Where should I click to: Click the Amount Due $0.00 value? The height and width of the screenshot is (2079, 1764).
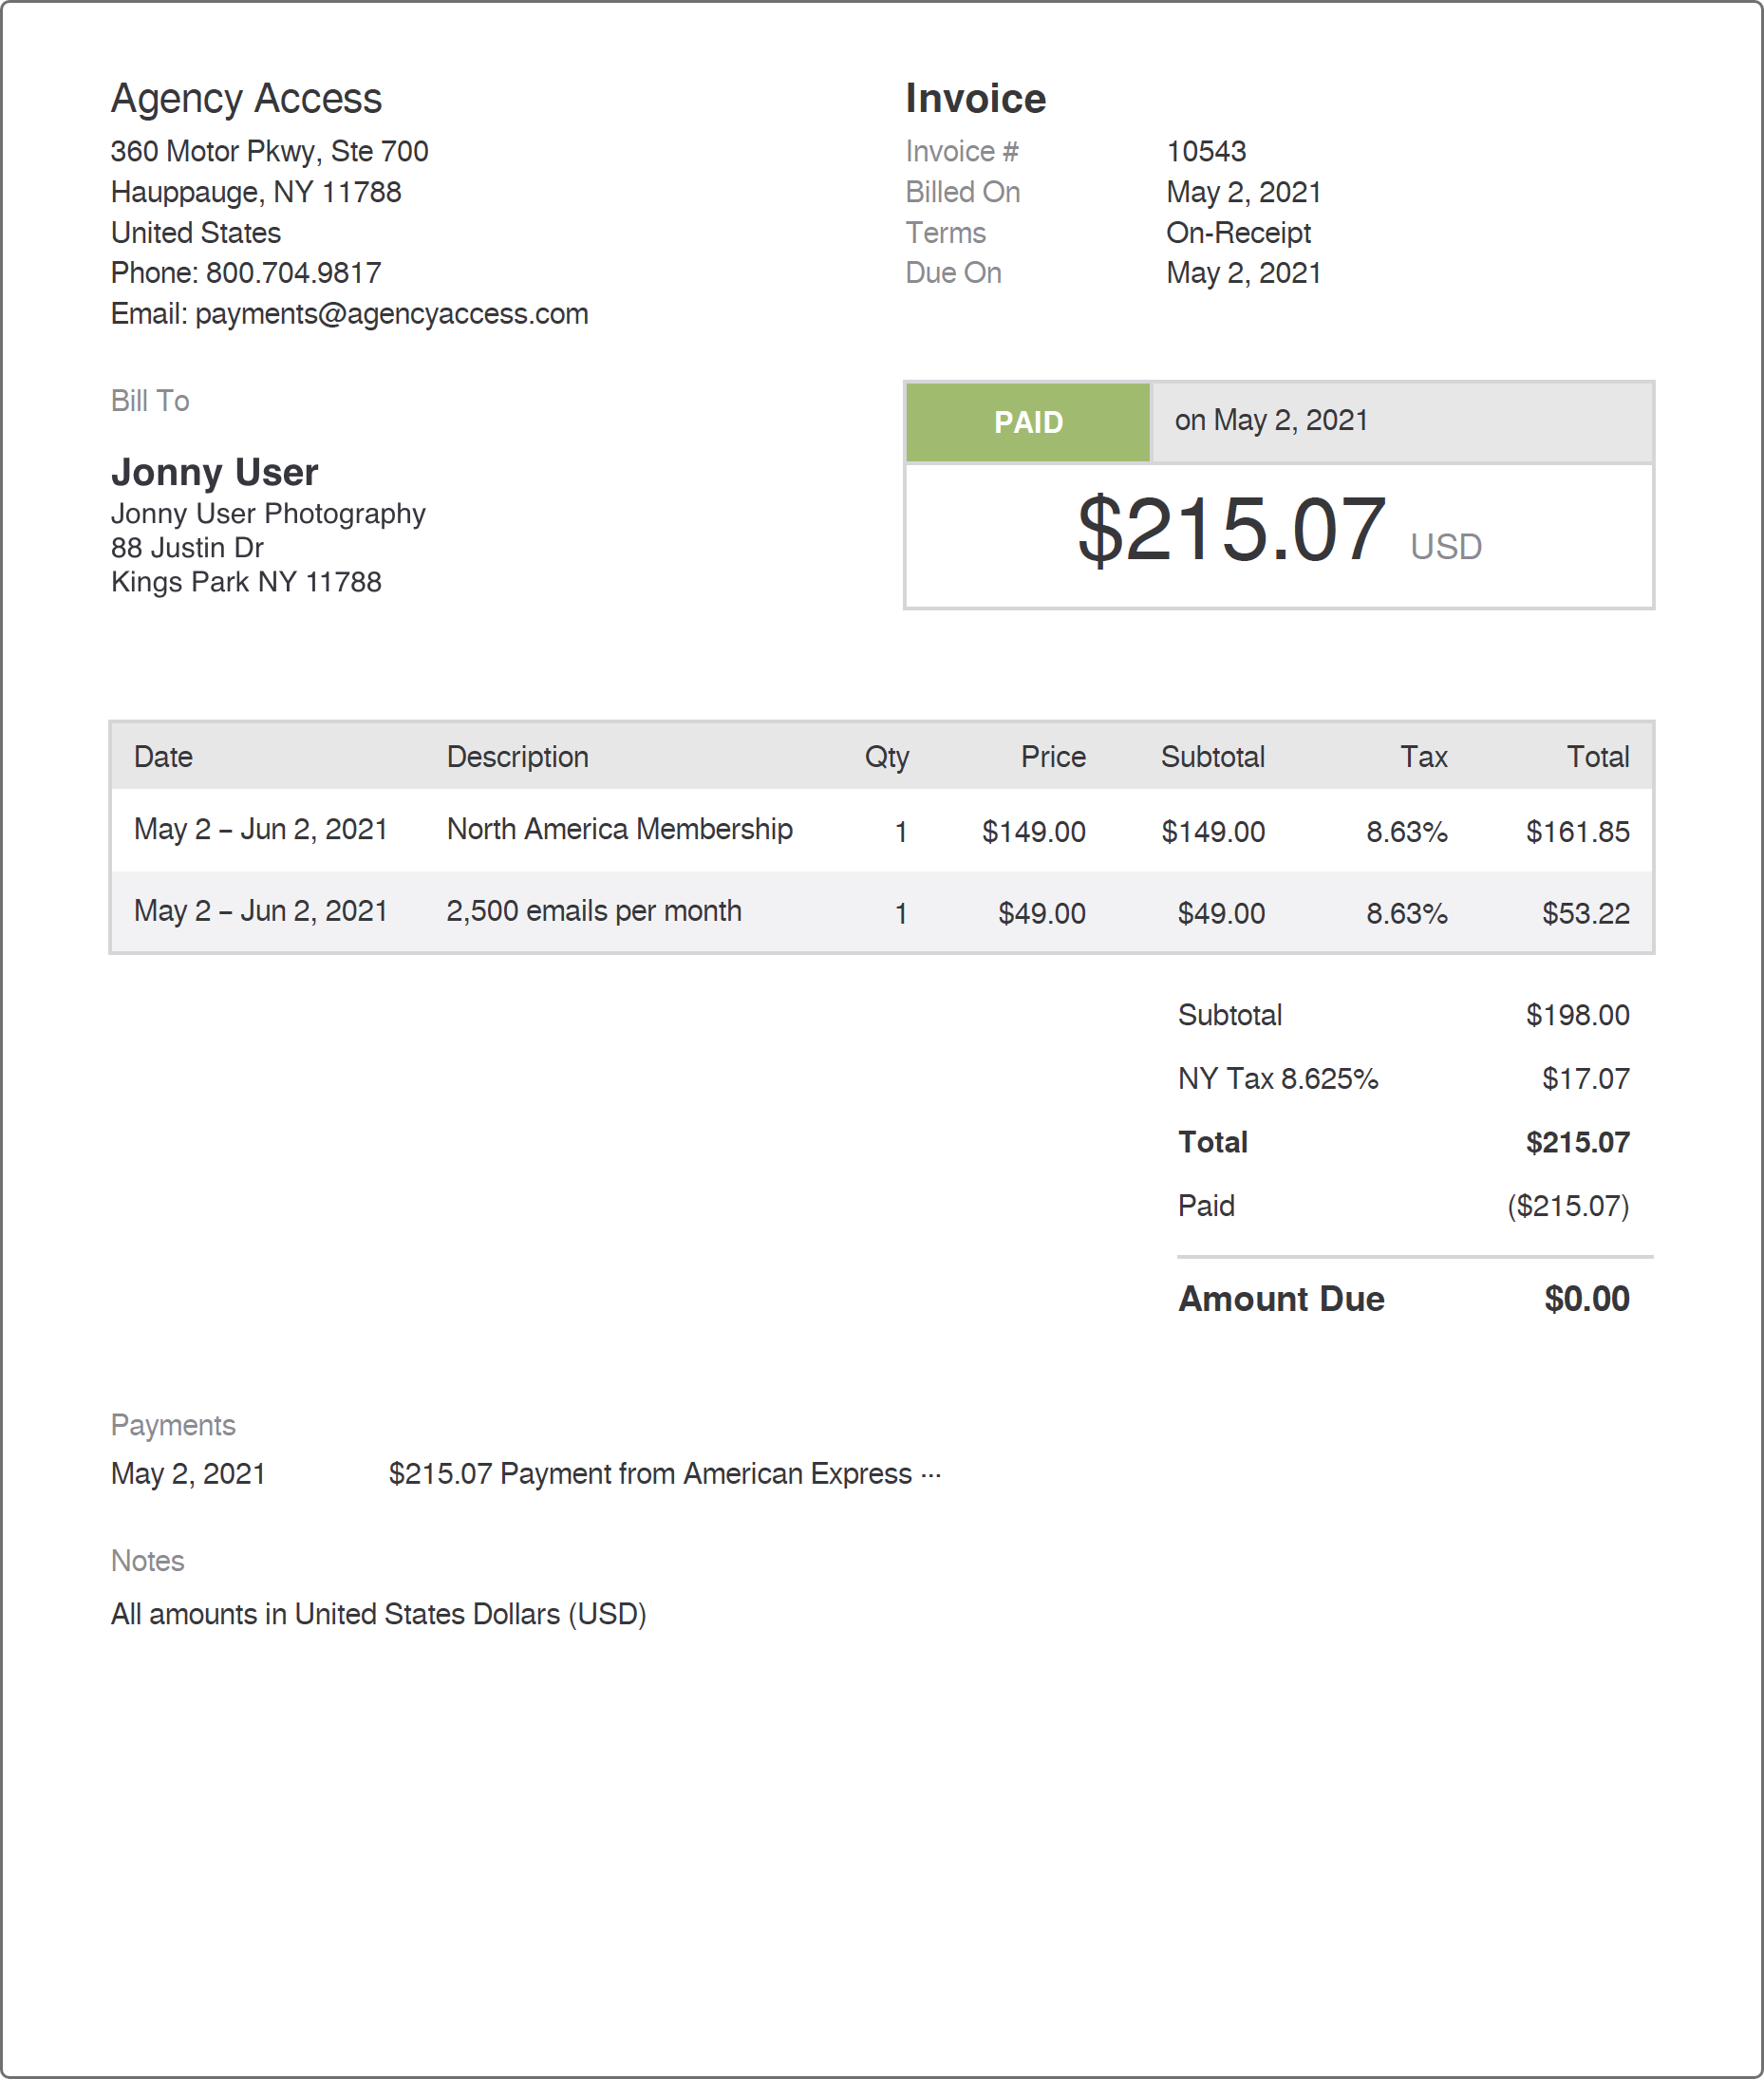[1586, 1299]
